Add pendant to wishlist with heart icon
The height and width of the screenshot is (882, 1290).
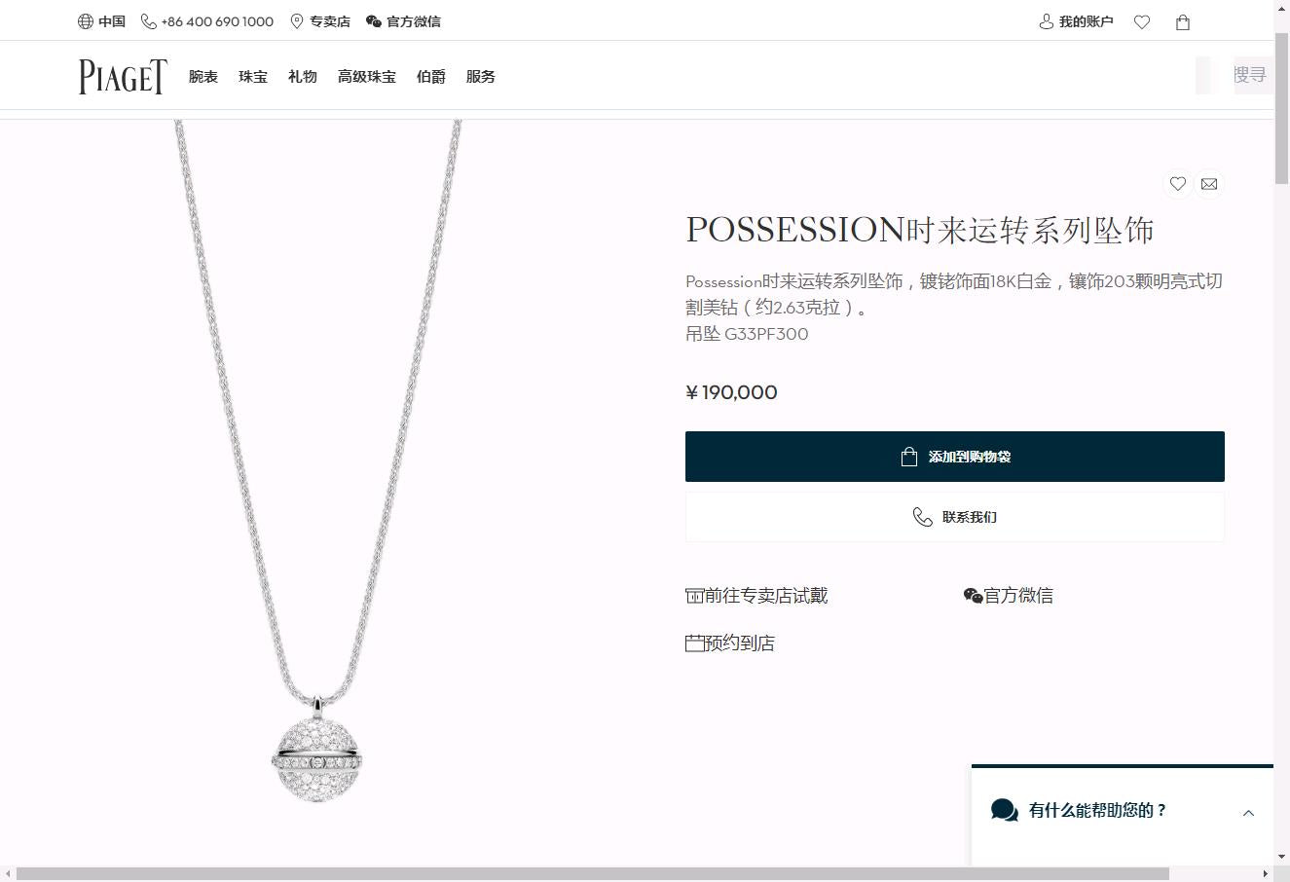pyautogui.click(x=1177, y=184)
